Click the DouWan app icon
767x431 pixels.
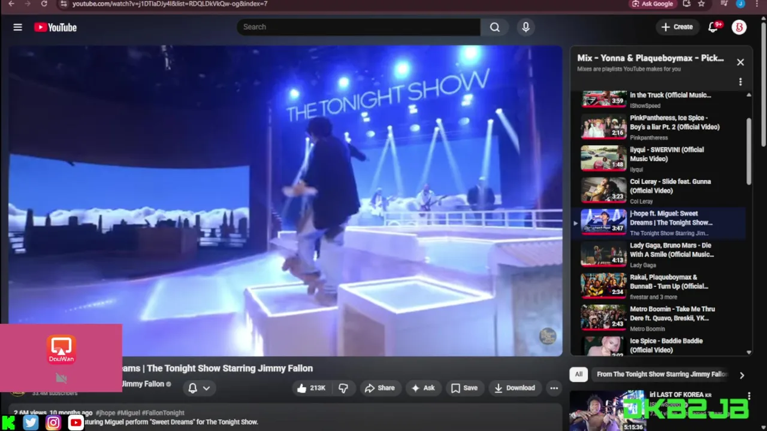[61, 350]
